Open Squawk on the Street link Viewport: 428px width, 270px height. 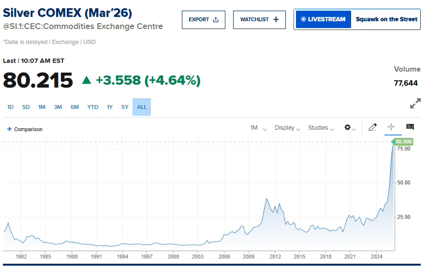tap(386, 19)
